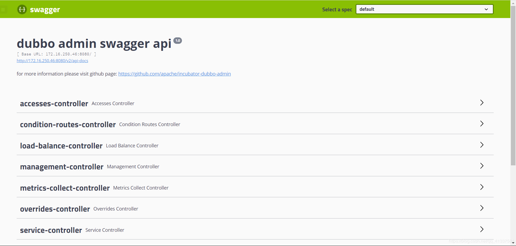Click the dropdown arrow of default spec

[x=486, y=9]
